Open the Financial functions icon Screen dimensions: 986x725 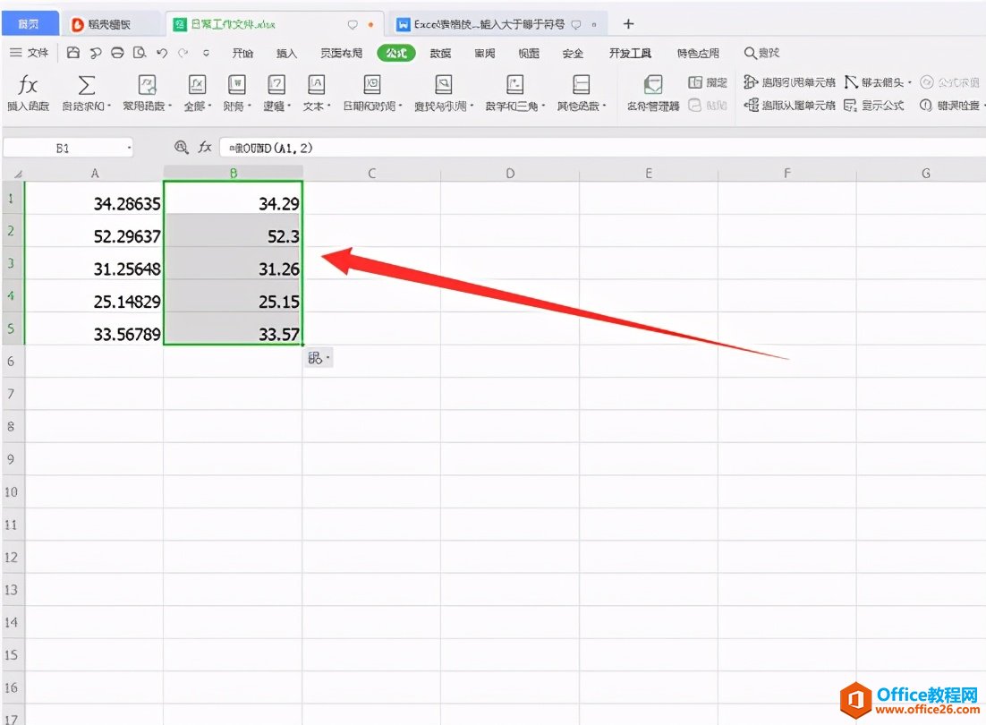(236, 85)
